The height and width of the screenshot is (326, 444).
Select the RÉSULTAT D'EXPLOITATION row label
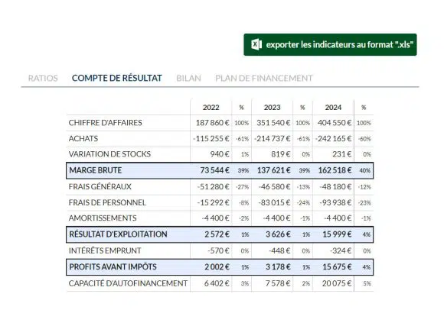coord(118,234)
